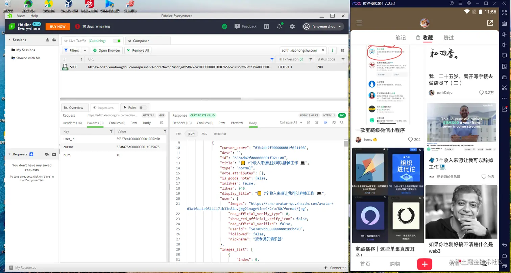
Task: Click the BUY NOW button
Action: [x=58, y=26]
